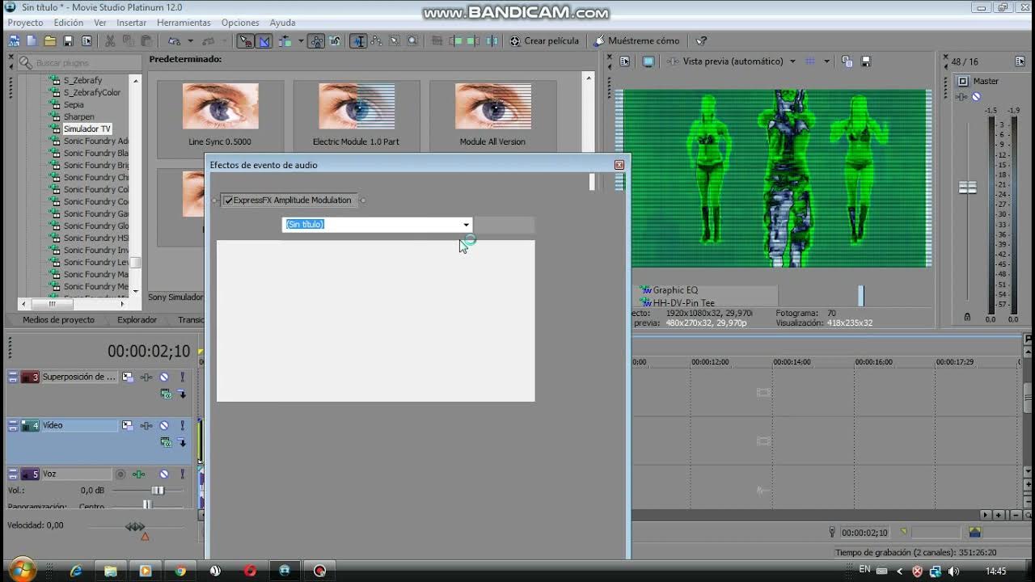Click the Open folder icon in toolbar
Screen dimensions: 1035x582
(x=49, y=40)
